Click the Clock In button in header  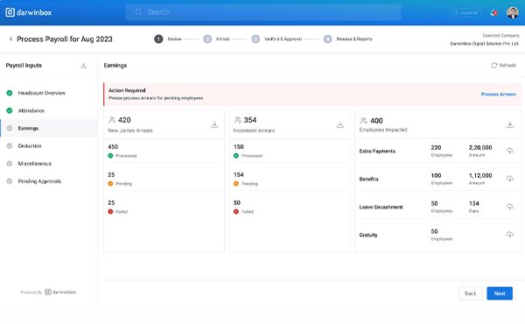click(x=465, y=13)
